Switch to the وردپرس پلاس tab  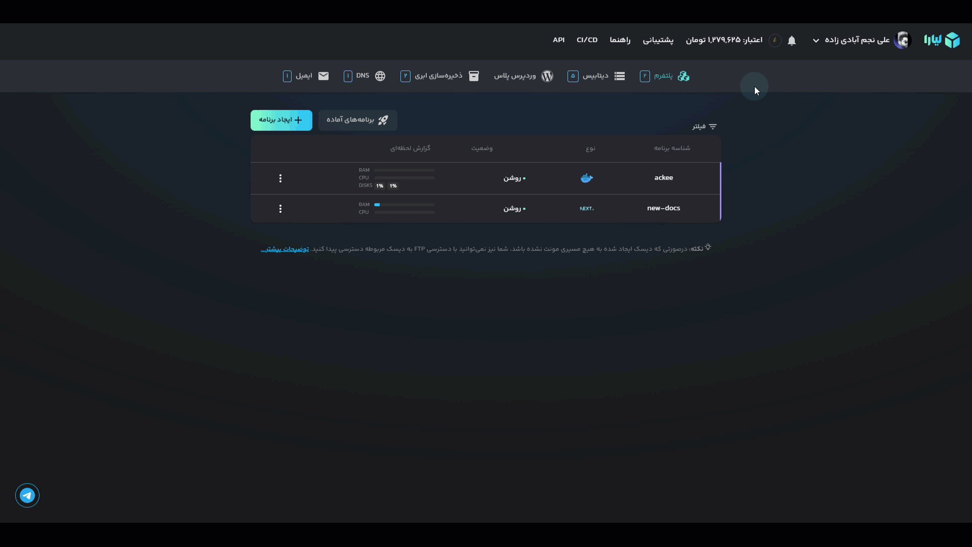click(523, 76)
